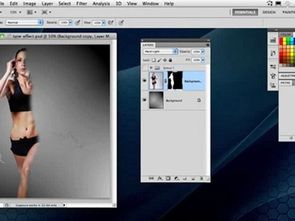The image size is (295, 221).
Task: Open the Select menu
Action: [x=65, y=4]
